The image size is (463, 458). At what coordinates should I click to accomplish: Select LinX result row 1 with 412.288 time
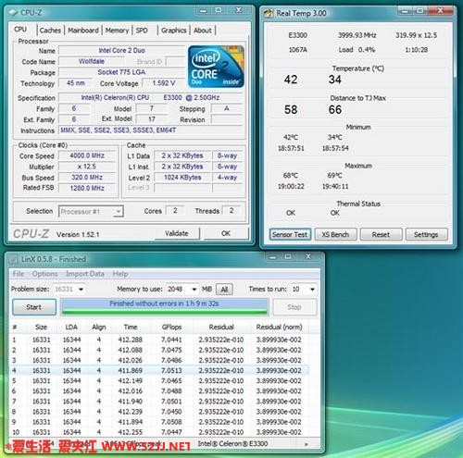coord(159,340)
